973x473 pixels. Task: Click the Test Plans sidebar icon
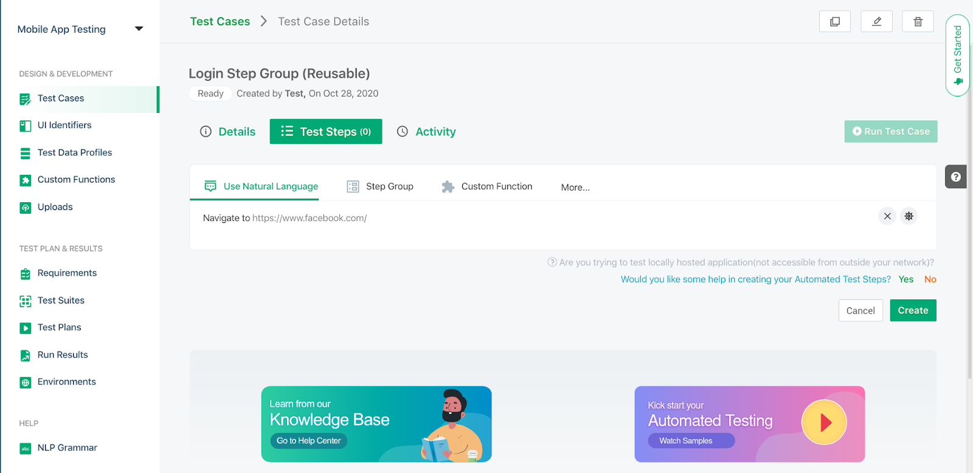[25, 328]
